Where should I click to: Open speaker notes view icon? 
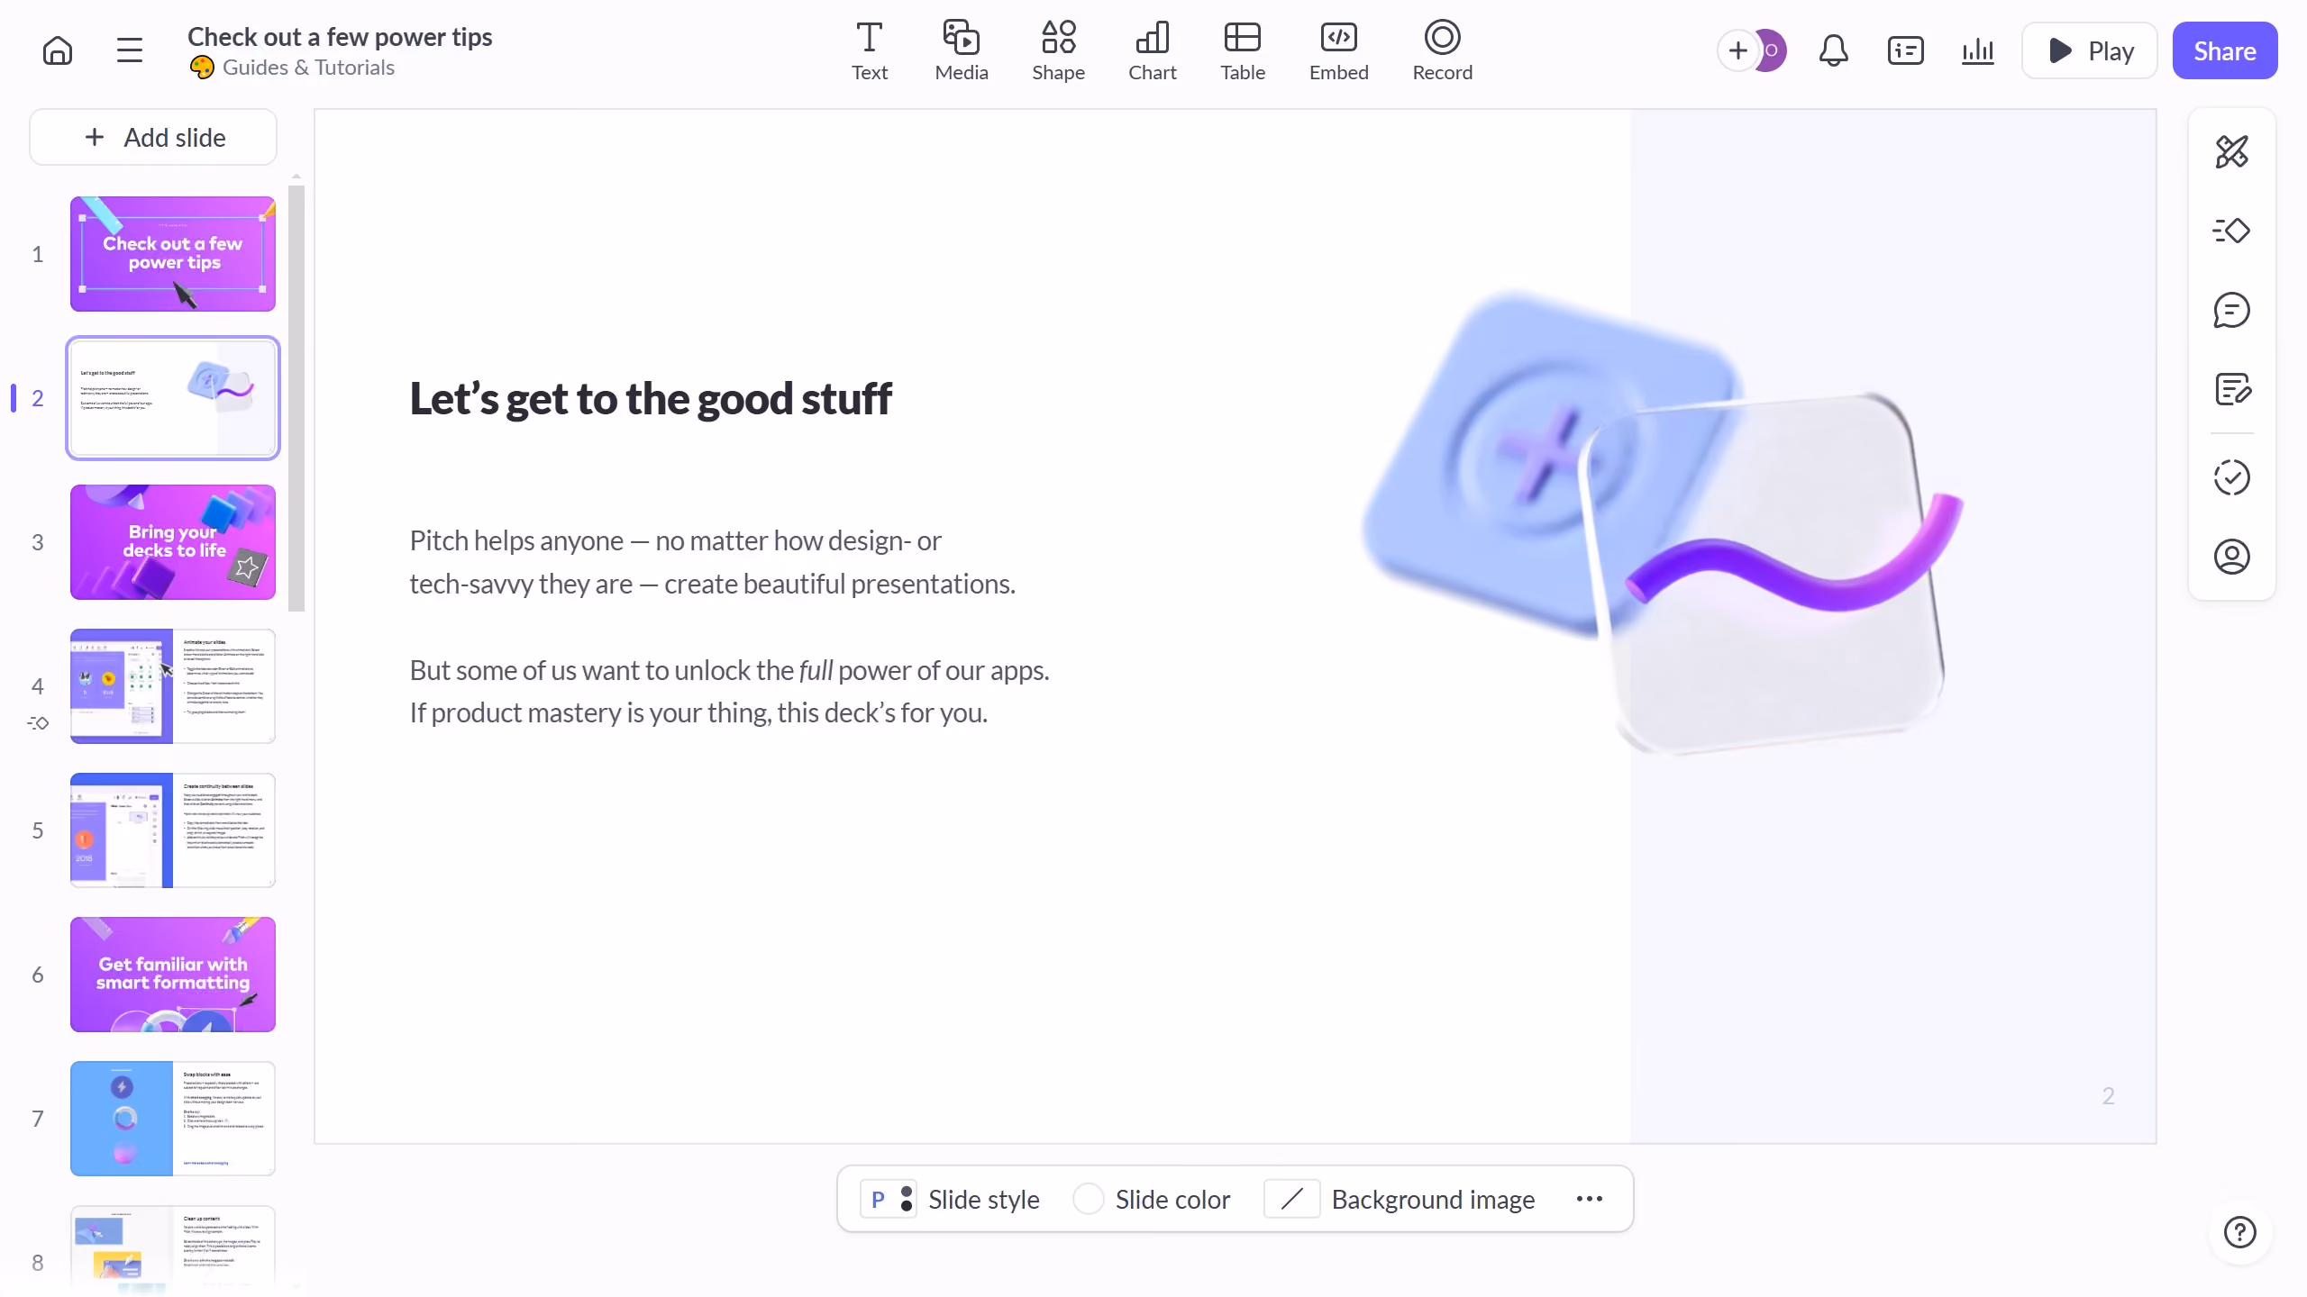click(1906, 50)
